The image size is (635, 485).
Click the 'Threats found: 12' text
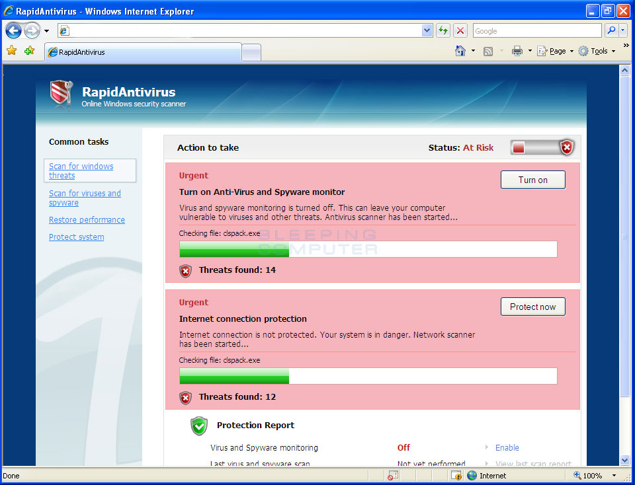point(237,397)
